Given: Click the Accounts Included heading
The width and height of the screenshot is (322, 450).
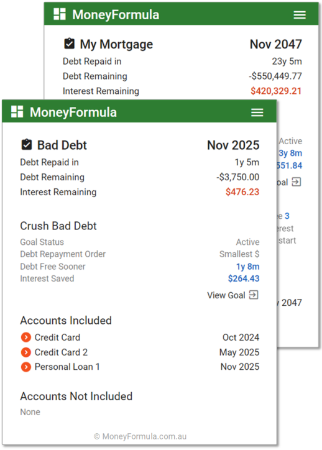Looking at the screenshot, I should pyautogui.click(x=66, y=321).
